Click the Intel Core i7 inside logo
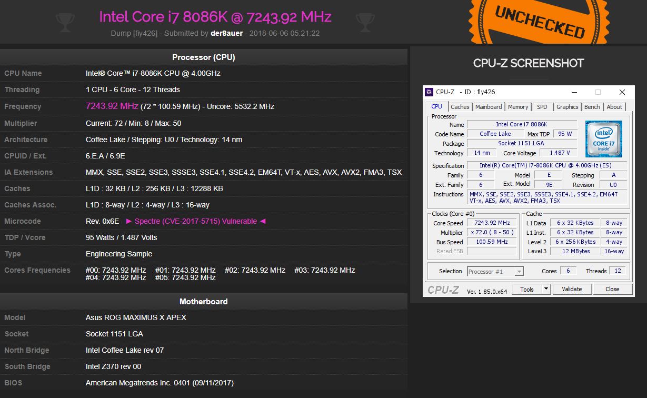647x398 pixels. pyautogui.click(x=604, y=139)
